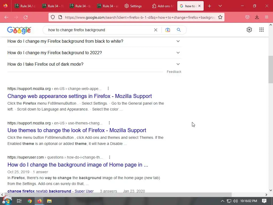Screen dimensions: 273x205
Task: Open the Save to Pocket icon
Action: [247, 17]
